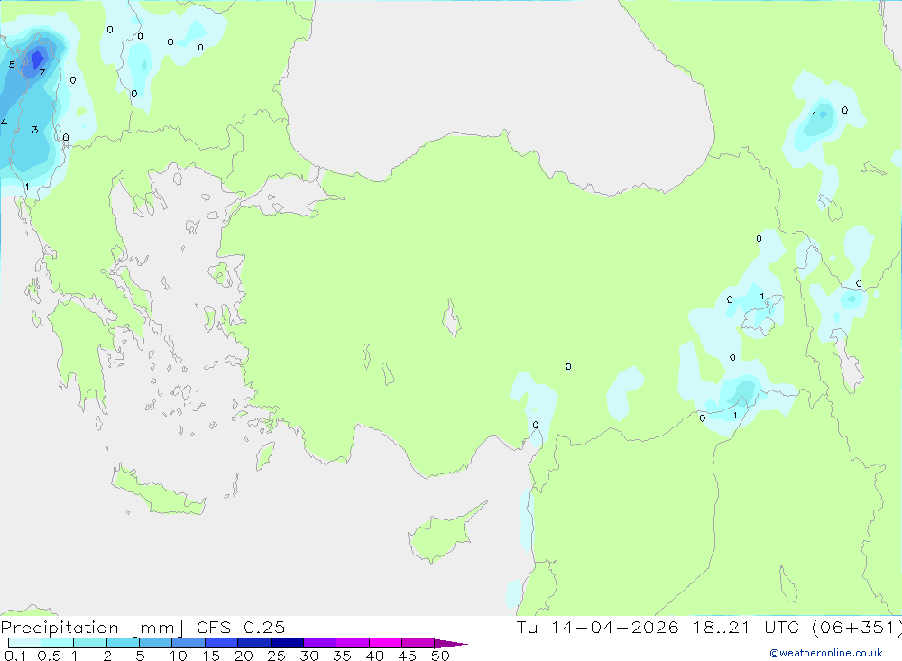Open the weatheronline.co.uk copyright link
The height and width of the screenshot is (661, 902).
[826, 653]
